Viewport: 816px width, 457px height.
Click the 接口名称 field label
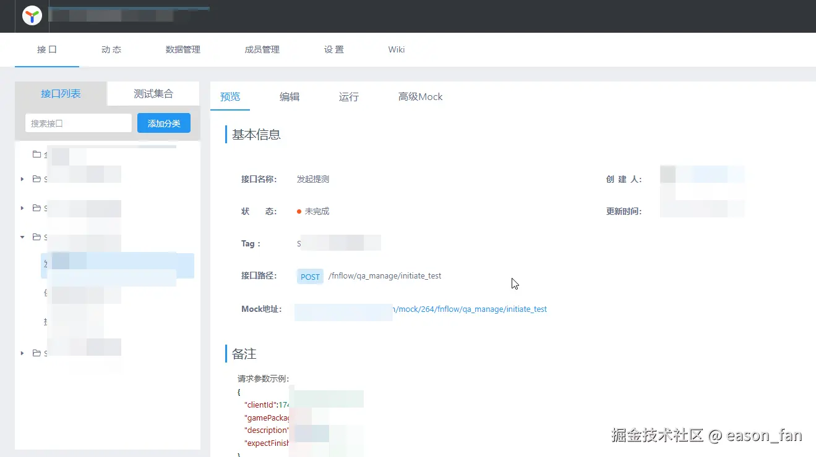pos(259,179)
